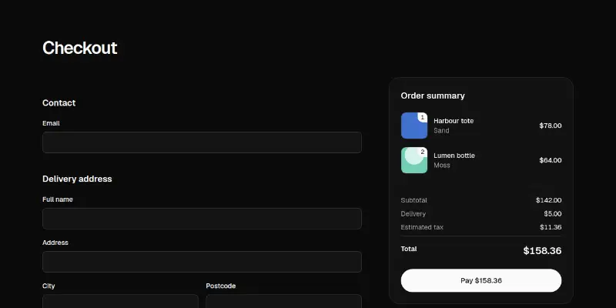Image resolution: width=616 pixels, height=308 pixels.
Task: Click the $142.00 subtotal amount
Action: (x=548, y=200)
